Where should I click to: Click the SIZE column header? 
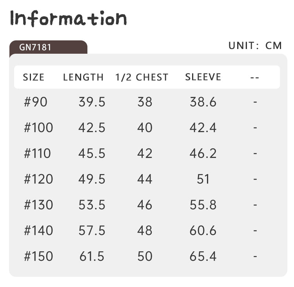tap(34, 77)
